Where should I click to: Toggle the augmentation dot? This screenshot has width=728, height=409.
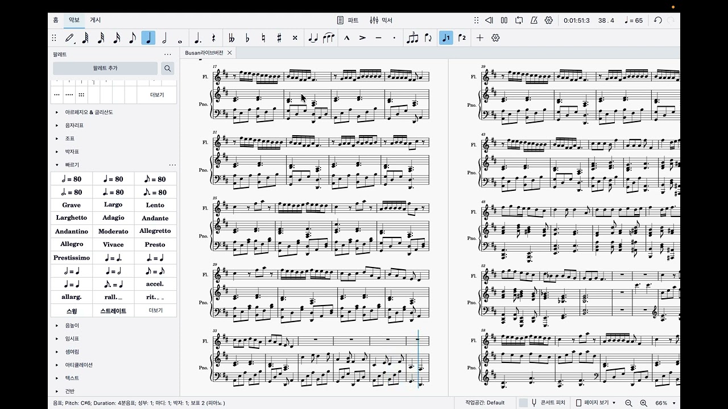tap(198, 38)
